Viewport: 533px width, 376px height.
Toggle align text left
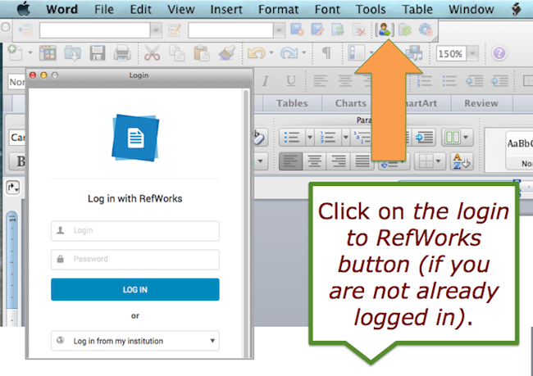click(291, 161)
